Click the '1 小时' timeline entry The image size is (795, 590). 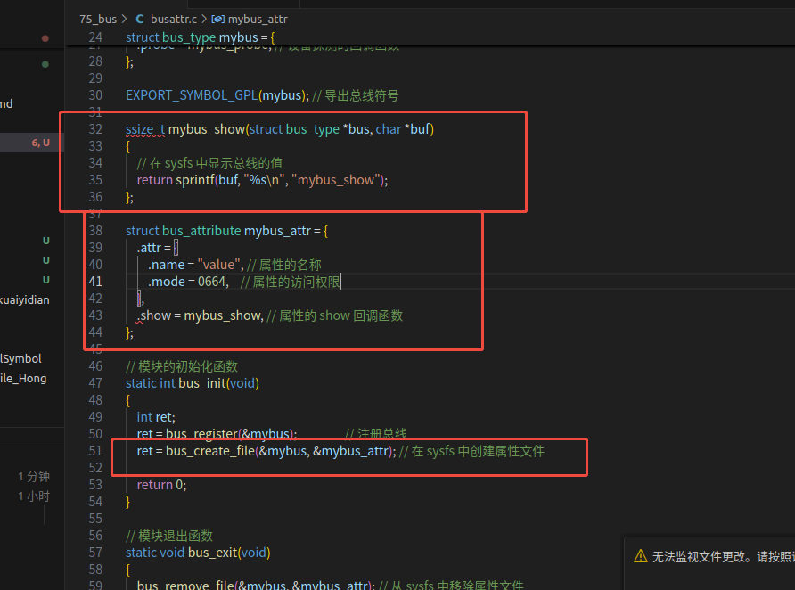(34, 496)
